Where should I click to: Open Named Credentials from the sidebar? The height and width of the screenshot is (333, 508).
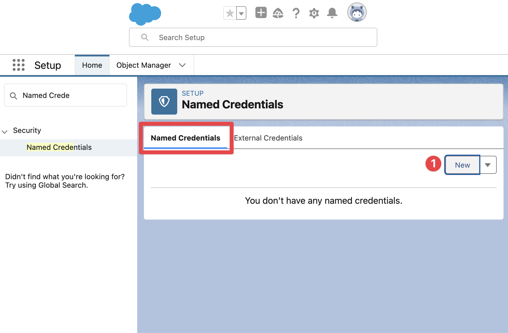click(59, 147)
